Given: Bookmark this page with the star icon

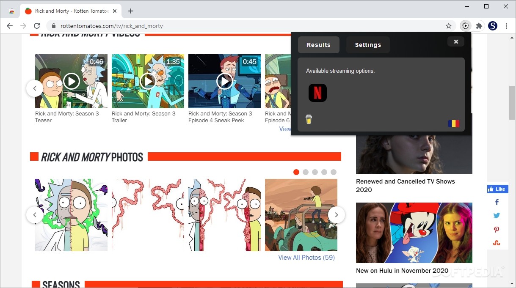Looking at the screenshot, I should pyautogui.click(x=449, y=26).
